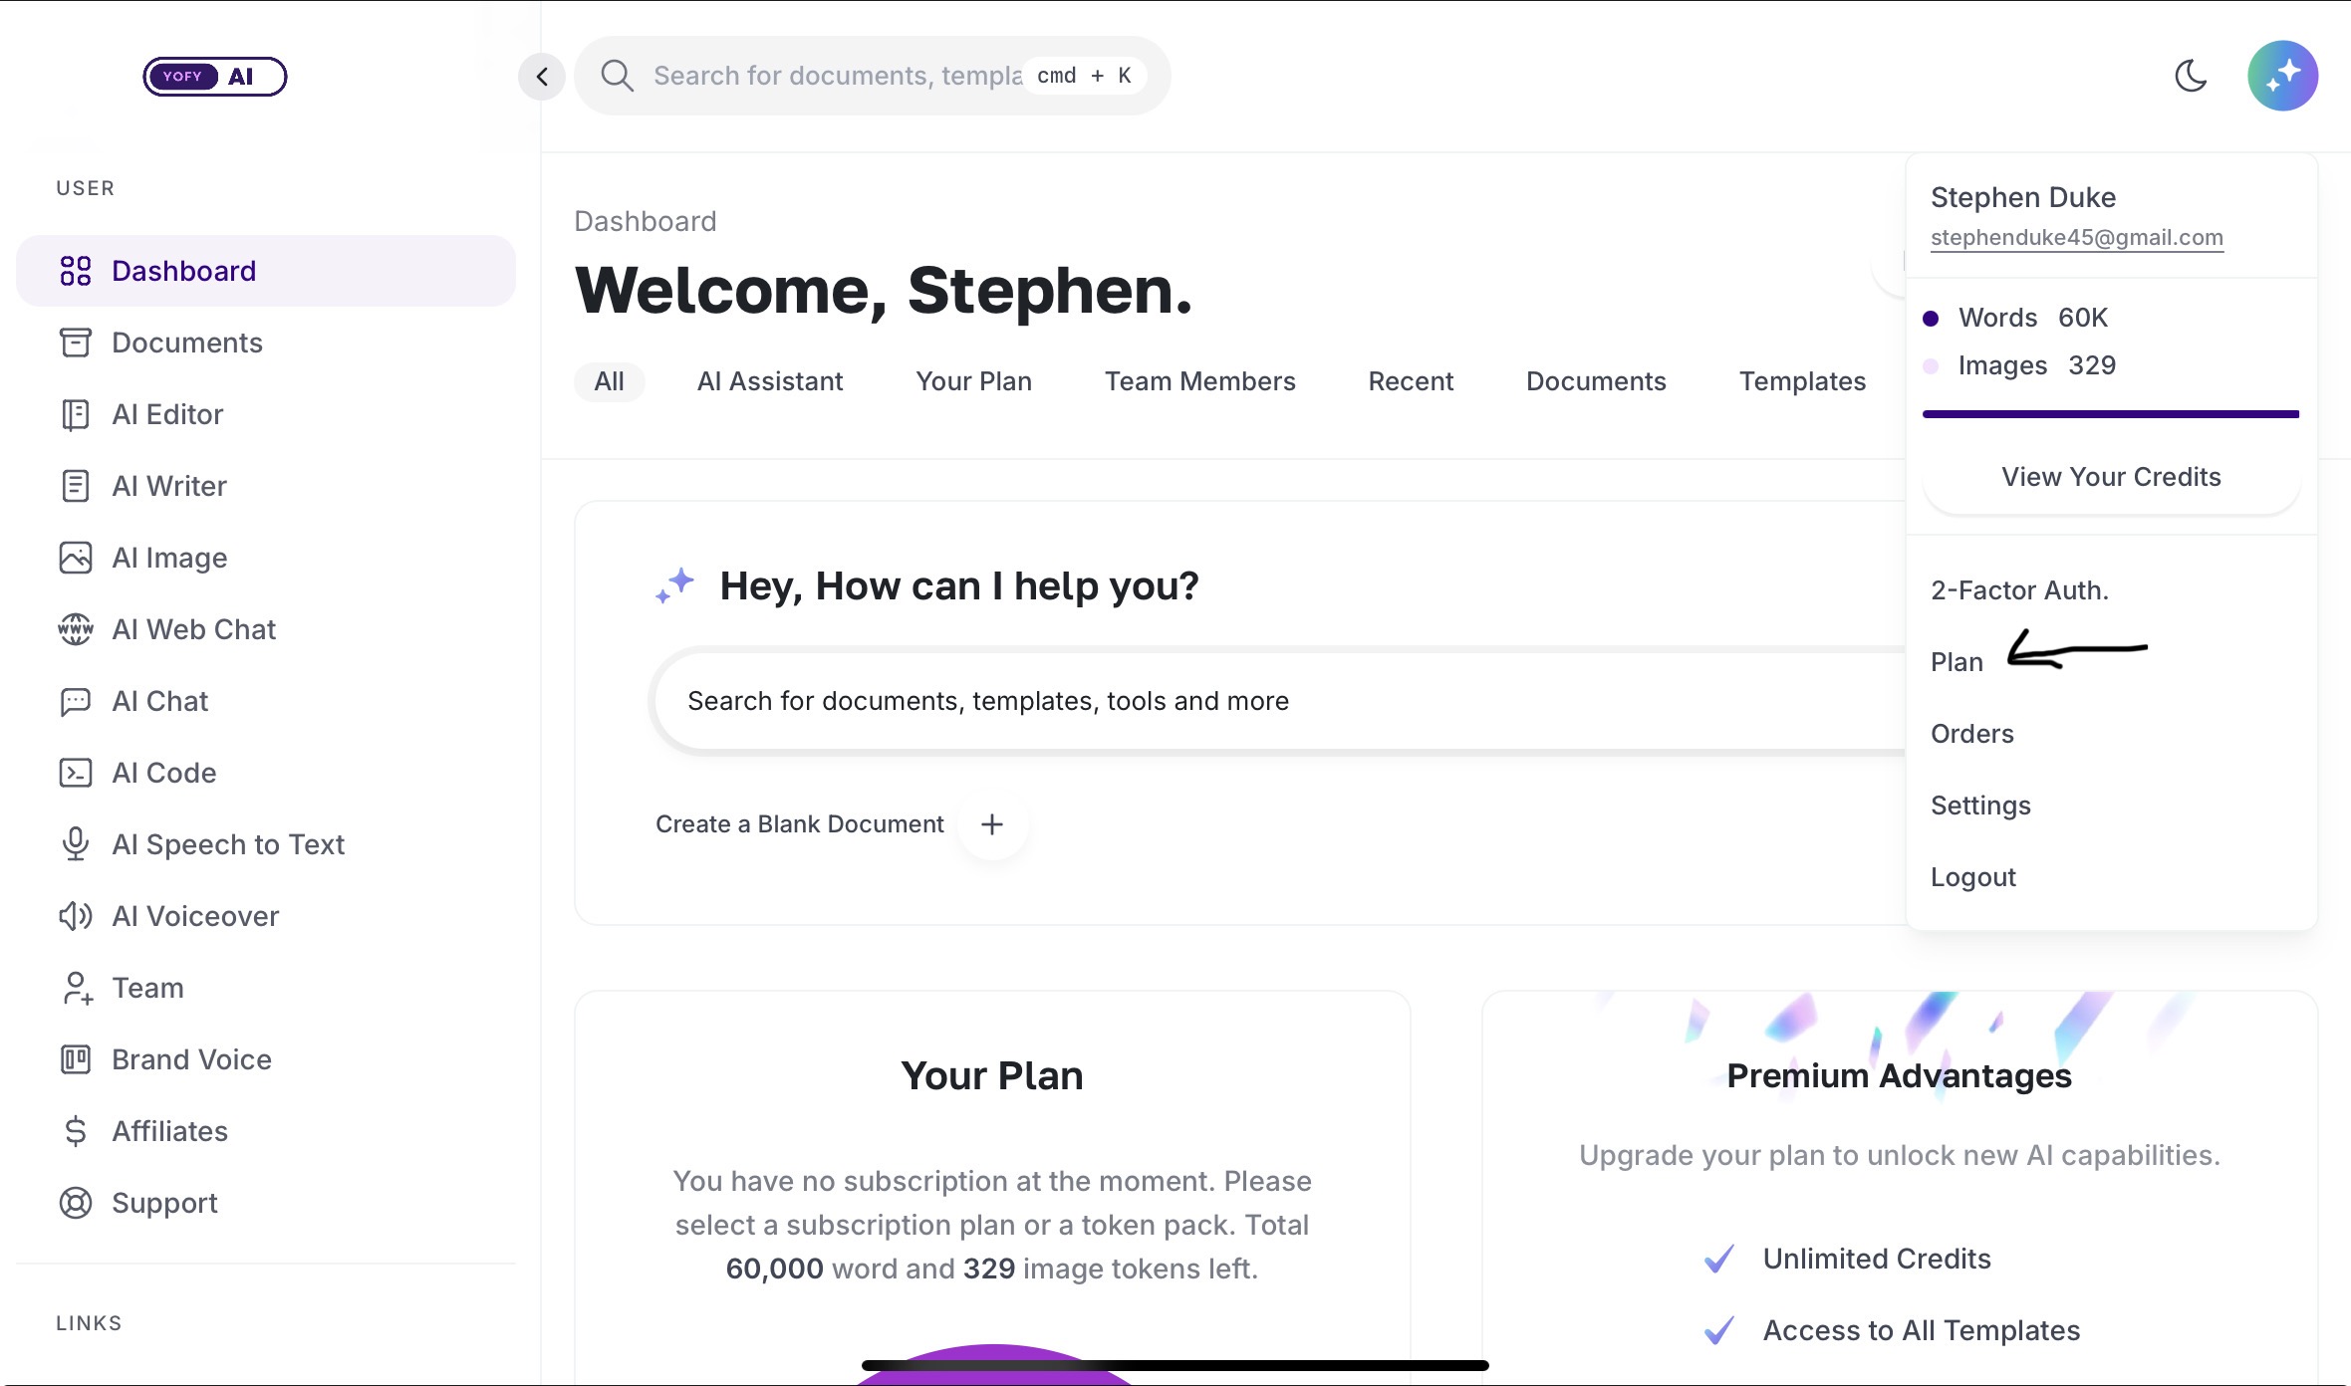Click the top search documents field
This screenshot has width=2351, height=1386.
point(837,76)
